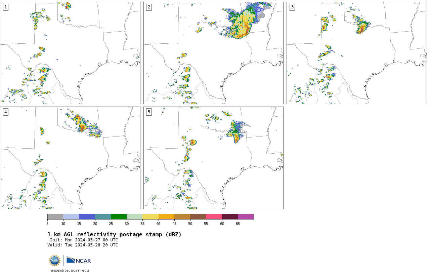430x274 pixels.
Task: Open postage stamp panel 5
Action: (213, 158)
